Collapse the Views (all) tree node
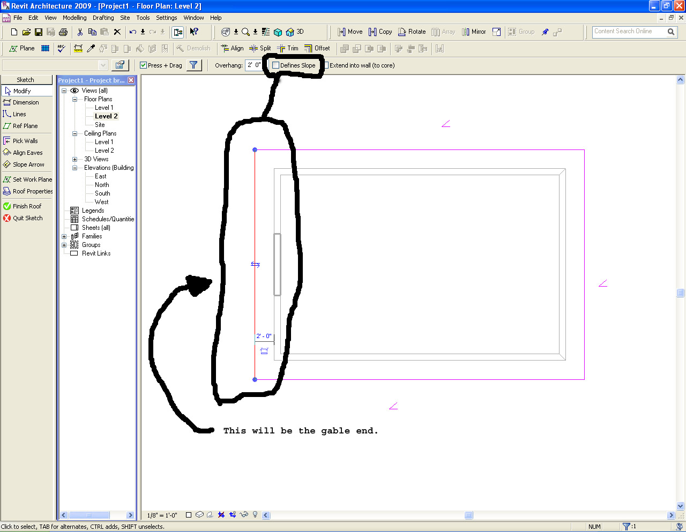 click(x=64, y=91)
